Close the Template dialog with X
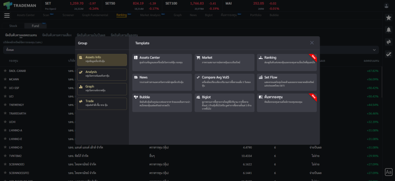Image resolution: width=395 pixels, height=181 pixels. pyautogui.click(x=312, y=43)
